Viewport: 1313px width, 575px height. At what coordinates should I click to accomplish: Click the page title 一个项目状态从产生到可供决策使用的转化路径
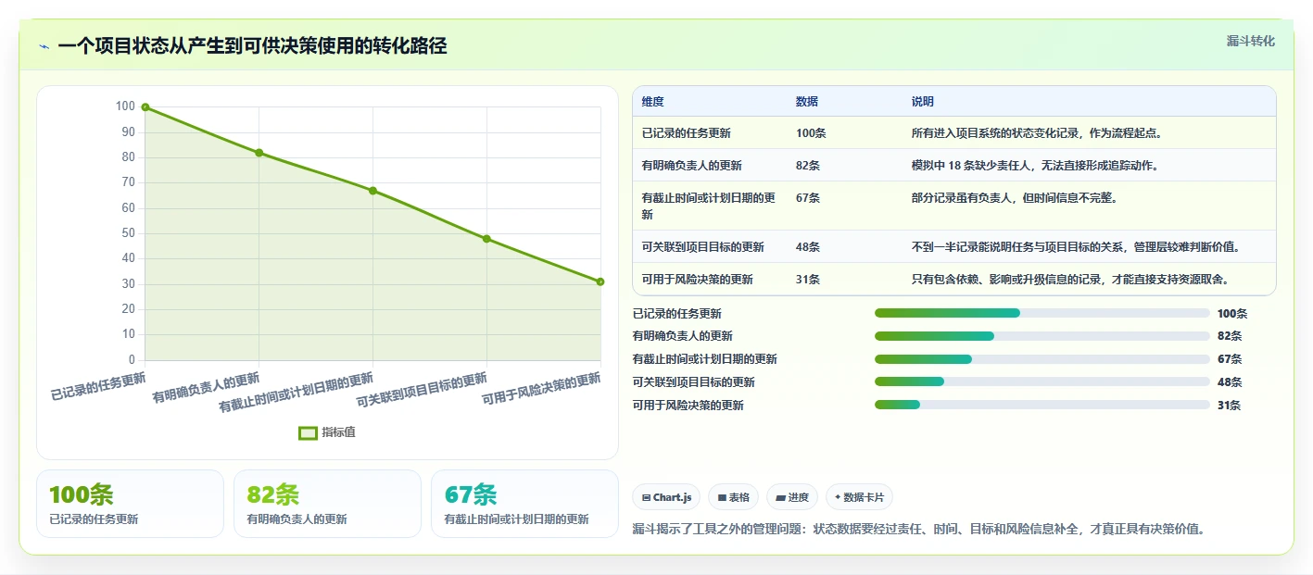click(252, 46)
